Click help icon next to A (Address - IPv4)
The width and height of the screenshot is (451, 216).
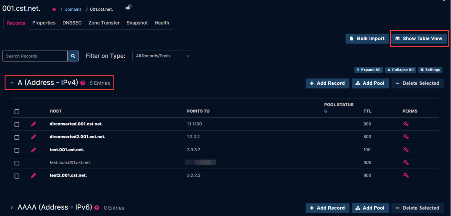tap(83, 83)
